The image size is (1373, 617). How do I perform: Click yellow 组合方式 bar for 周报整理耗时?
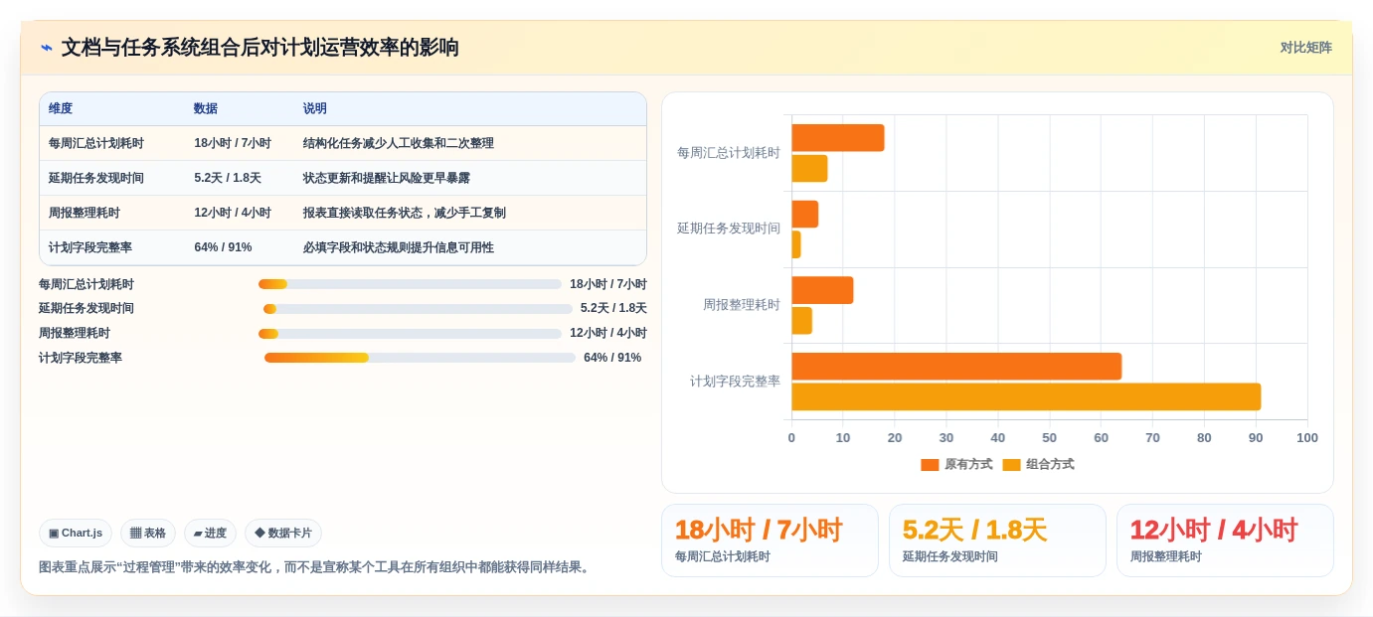tap(801, 321)
